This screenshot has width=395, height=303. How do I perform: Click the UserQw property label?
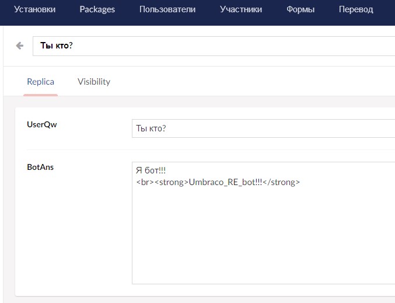(42, 124)
